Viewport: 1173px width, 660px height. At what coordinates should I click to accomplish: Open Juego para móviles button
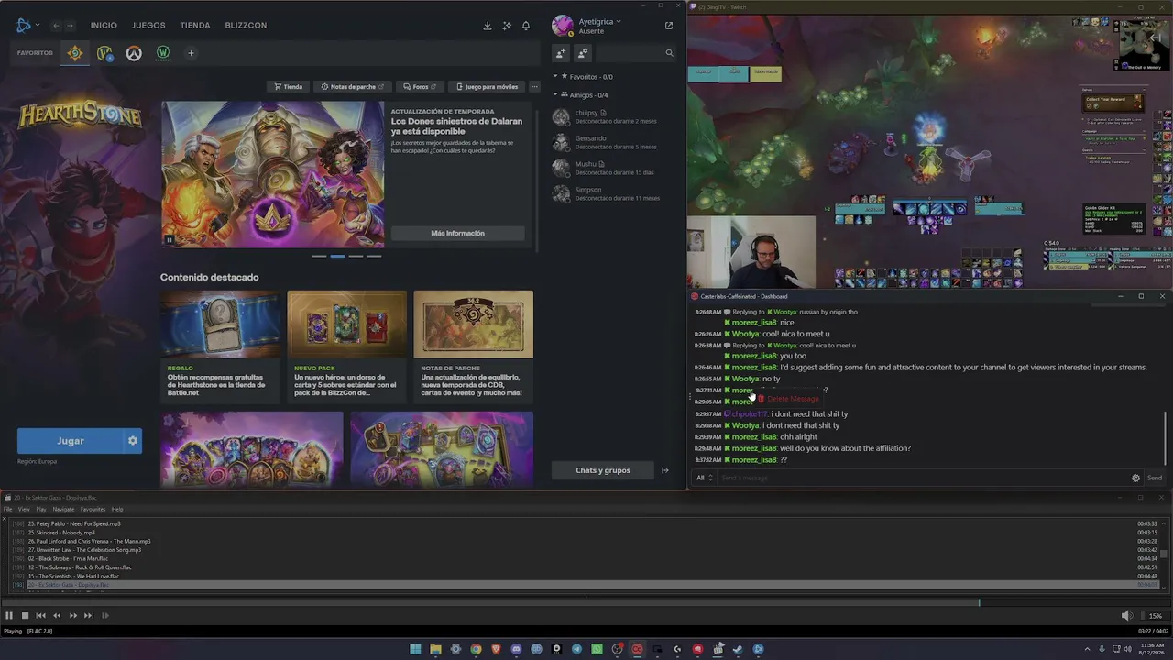pyautogui.click(x=488, y=87)
